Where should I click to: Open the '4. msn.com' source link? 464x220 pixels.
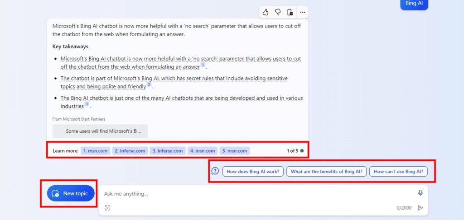(202, 151)
